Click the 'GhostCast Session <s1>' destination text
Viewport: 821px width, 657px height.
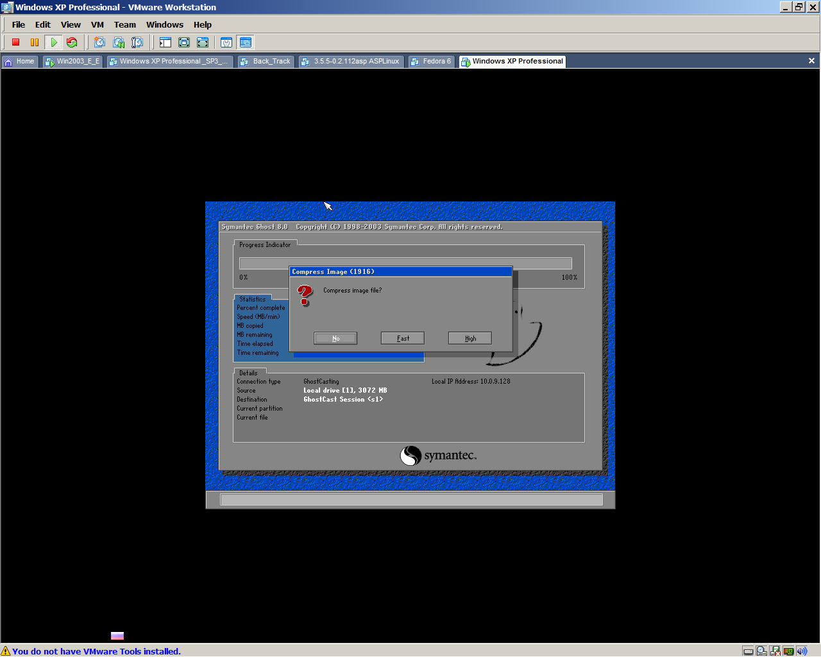pos(343,399)
